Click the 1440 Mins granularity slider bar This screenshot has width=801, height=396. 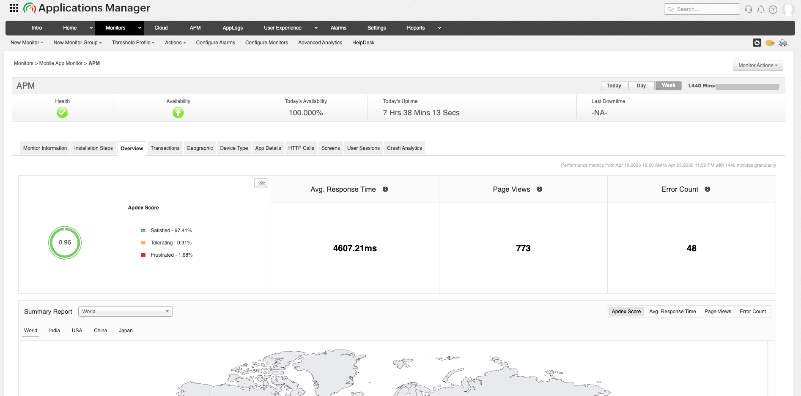(747, 87)
